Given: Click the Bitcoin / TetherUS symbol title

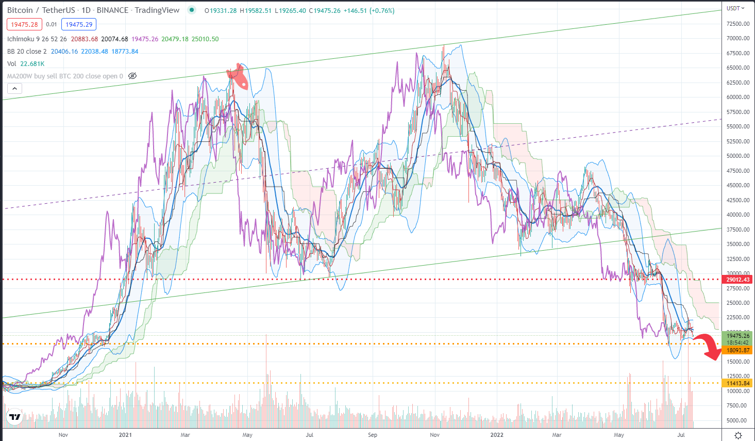Looking at the screenshot, I should [x=41, y=10].
